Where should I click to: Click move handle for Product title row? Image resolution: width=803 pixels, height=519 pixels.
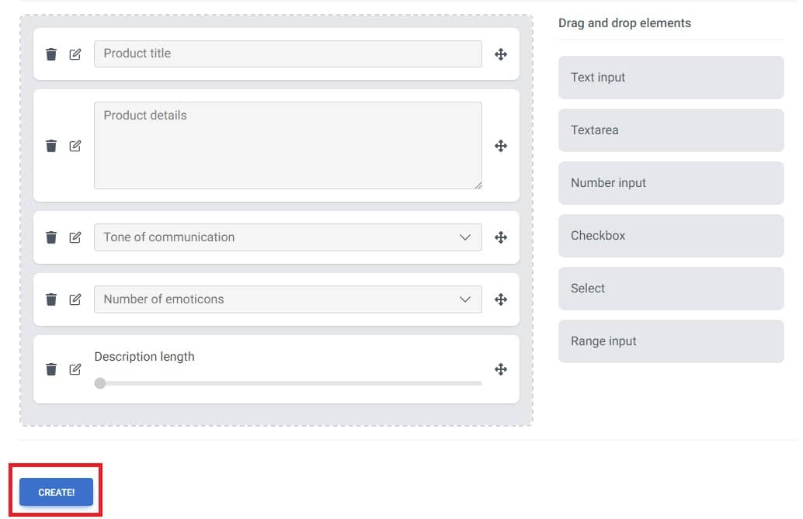point(501,54)
